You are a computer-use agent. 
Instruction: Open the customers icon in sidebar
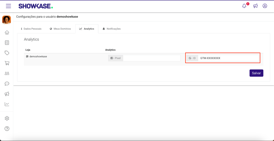coord(7,73)
